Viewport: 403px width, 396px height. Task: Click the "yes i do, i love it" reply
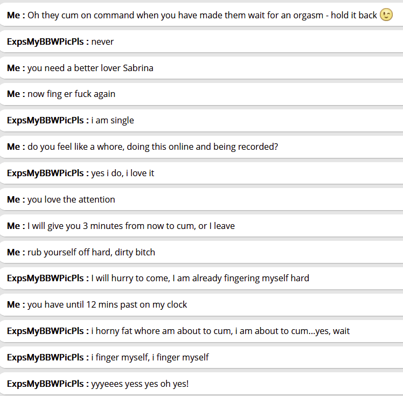[x=123, y=173]
